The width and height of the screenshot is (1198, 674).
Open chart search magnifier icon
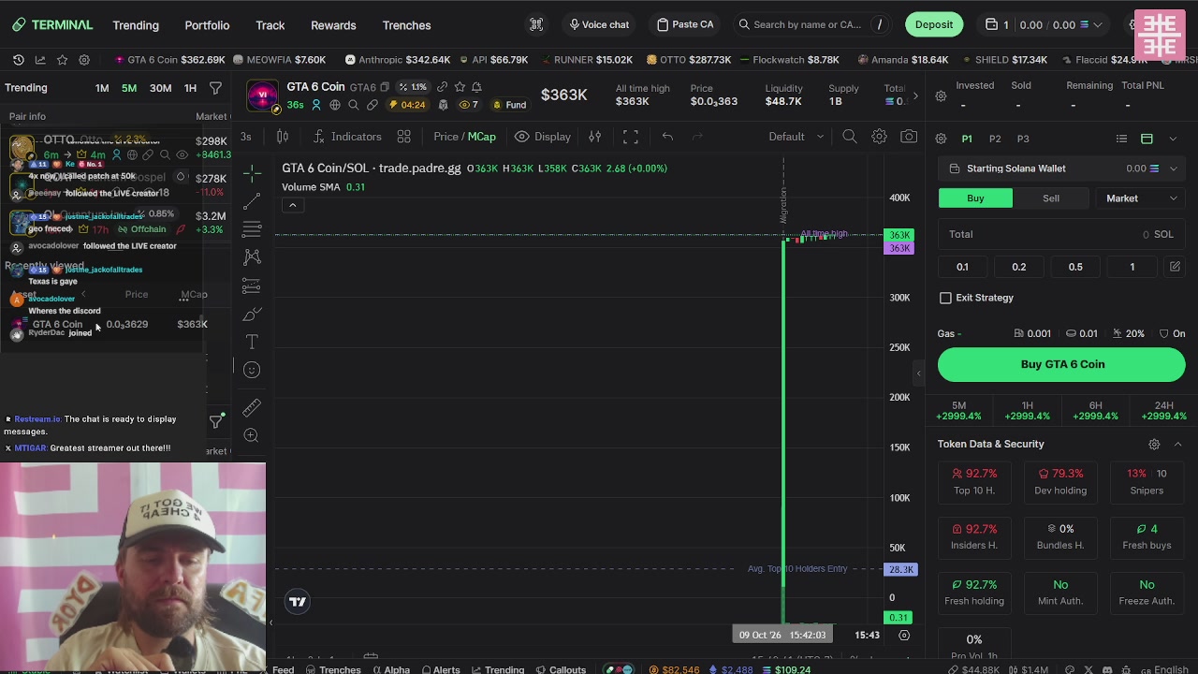tap(849, 137)
